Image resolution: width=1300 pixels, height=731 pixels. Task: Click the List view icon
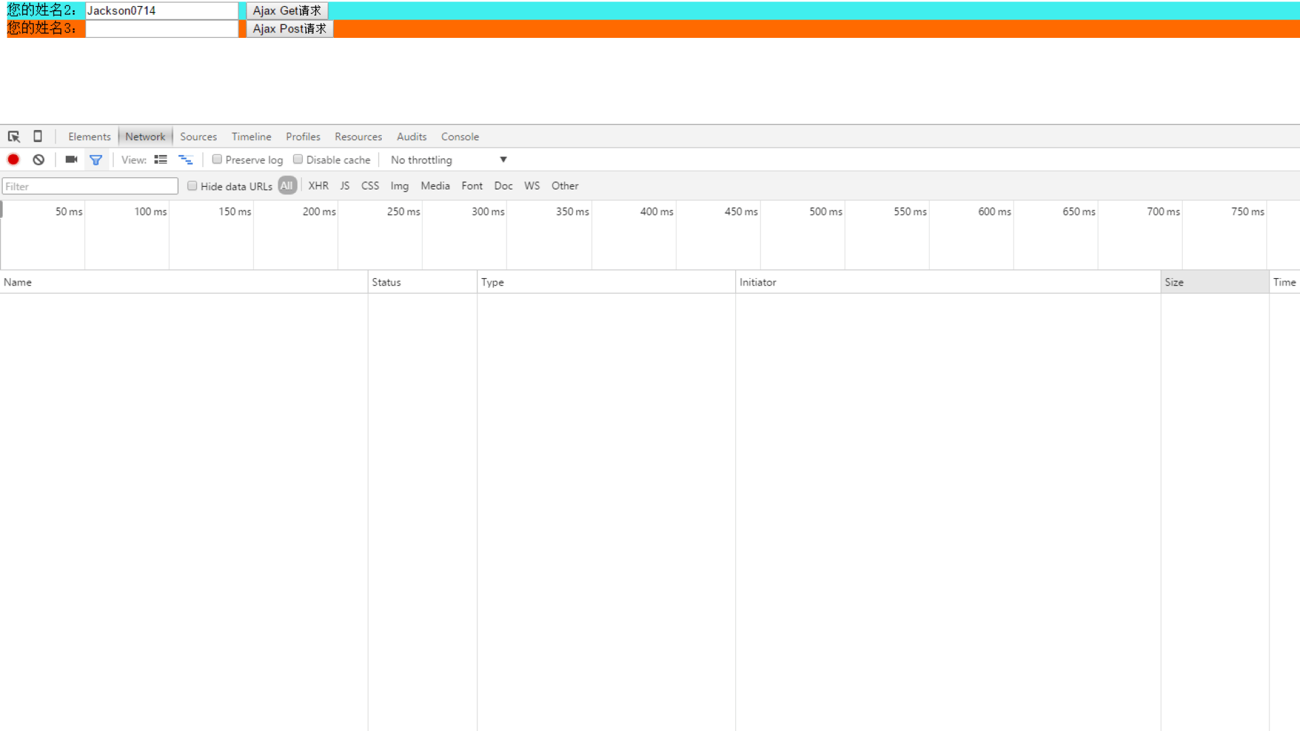160,160
